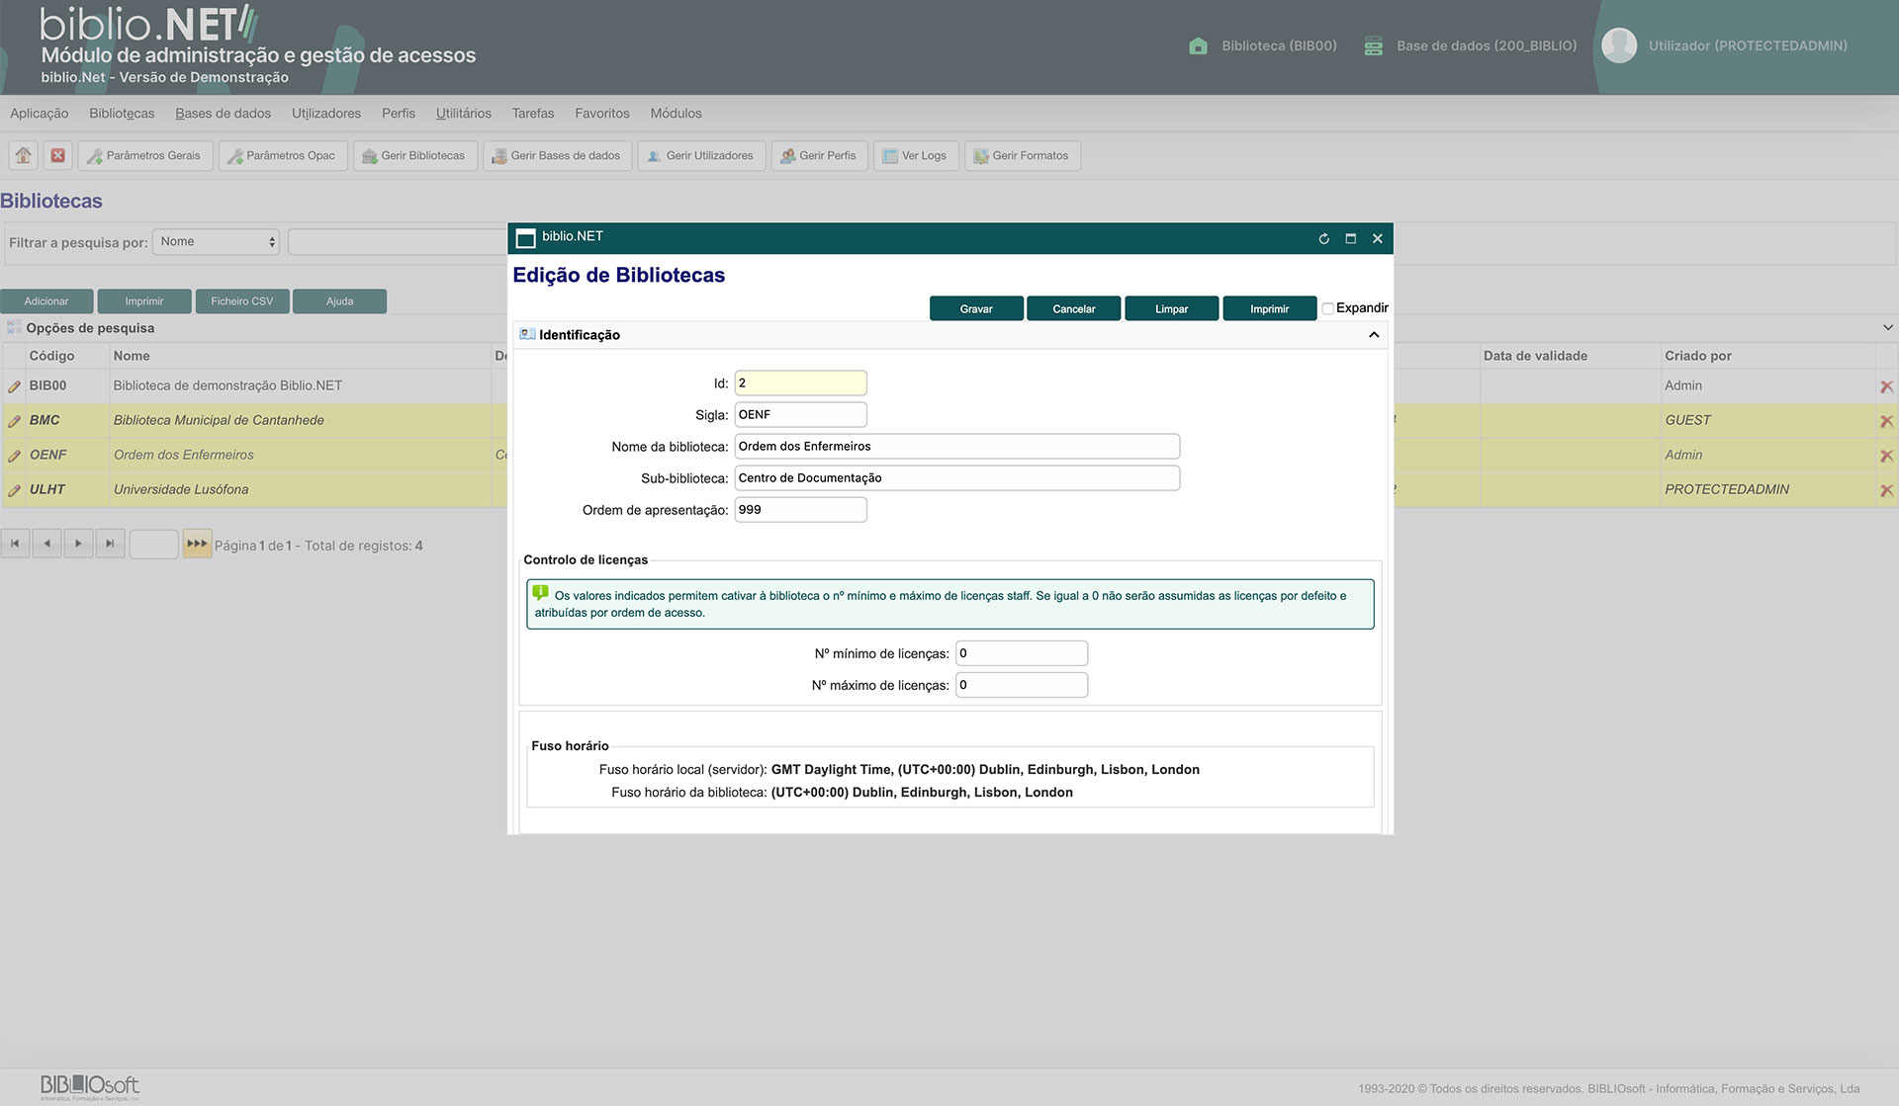Focus the Sub-biblioteca field
The width and height of the screenshot is (1899, 1106).
[x=957, y=477]
